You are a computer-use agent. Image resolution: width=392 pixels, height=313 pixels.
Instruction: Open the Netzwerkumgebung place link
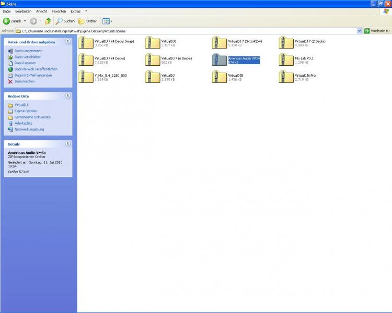coord(29,129)
